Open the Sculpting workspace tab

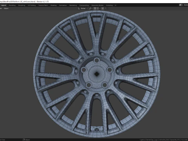[x=22, y=5]
